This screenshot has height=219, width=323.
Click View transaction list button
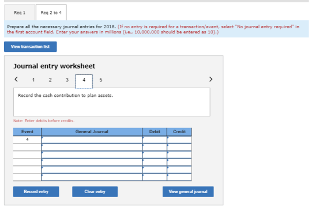point(30,47)
